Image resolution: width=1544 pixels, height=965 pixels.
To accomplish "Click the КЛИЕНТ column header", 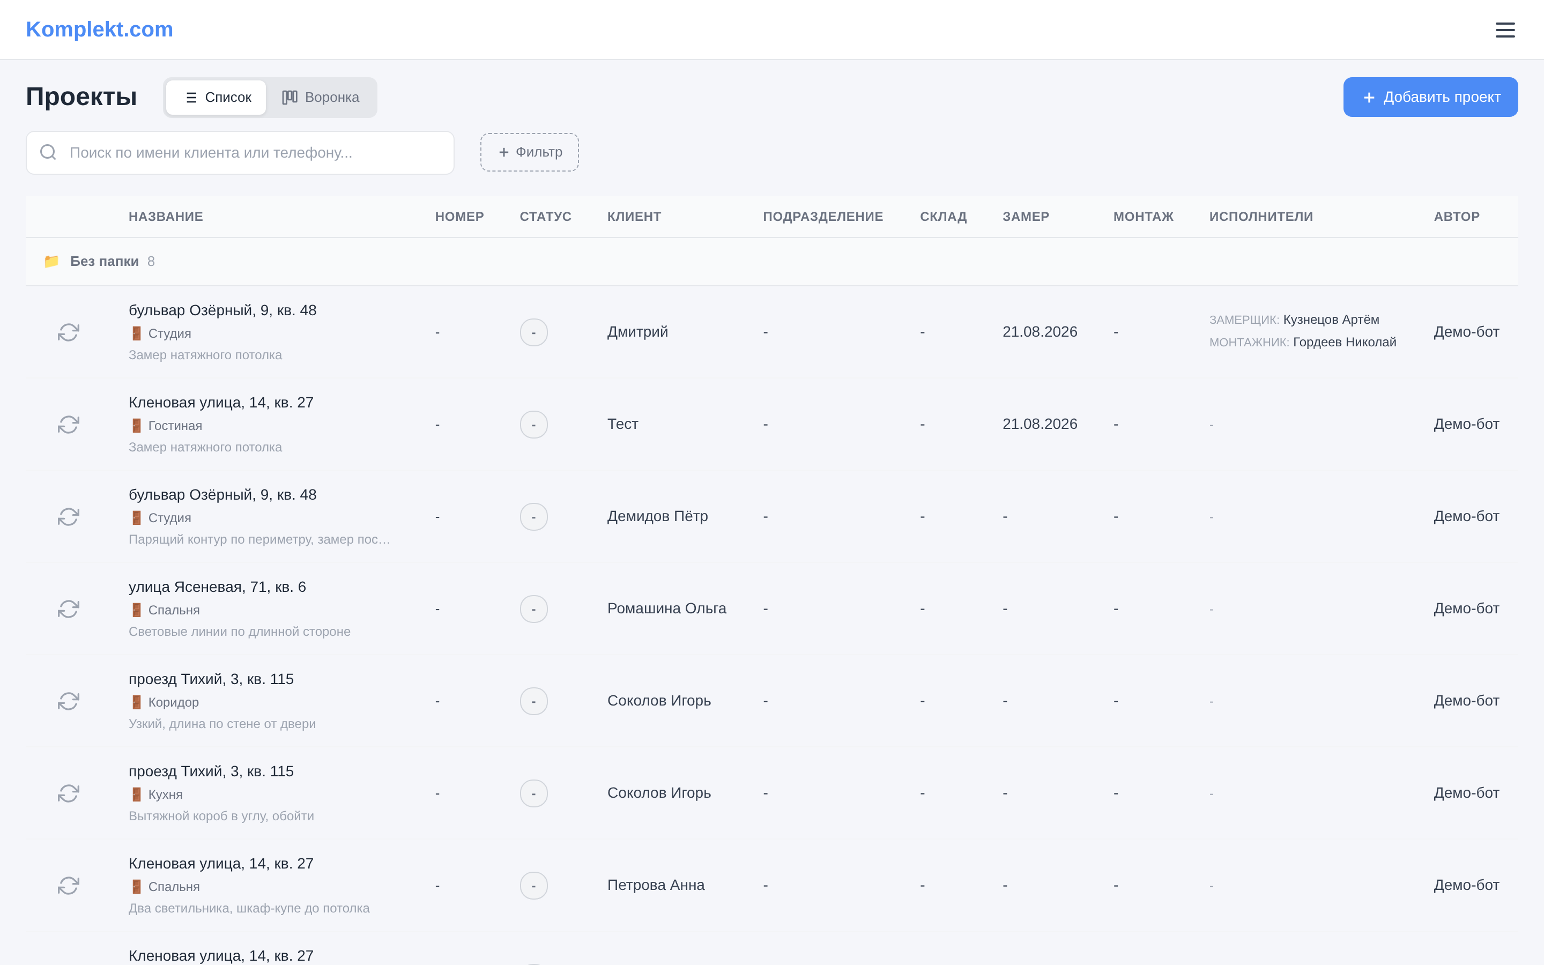I will (x=634, y=217).
